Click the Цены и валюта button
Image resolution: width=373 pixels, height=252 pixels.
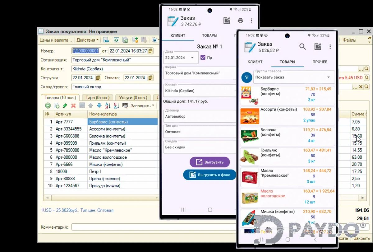coord(55,40)
